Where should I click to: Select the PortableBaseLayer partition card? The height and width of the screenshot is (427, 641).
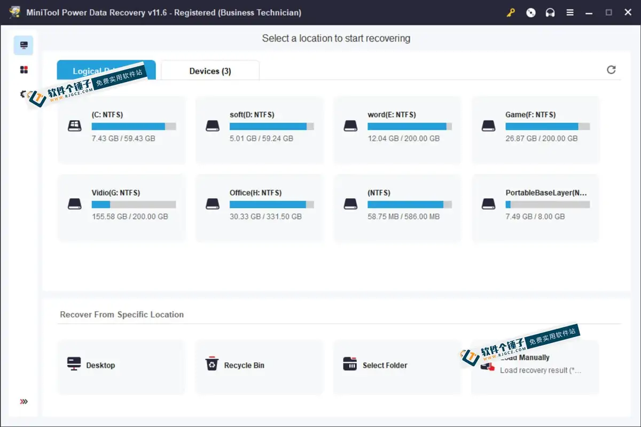click(x=535, y=208)
